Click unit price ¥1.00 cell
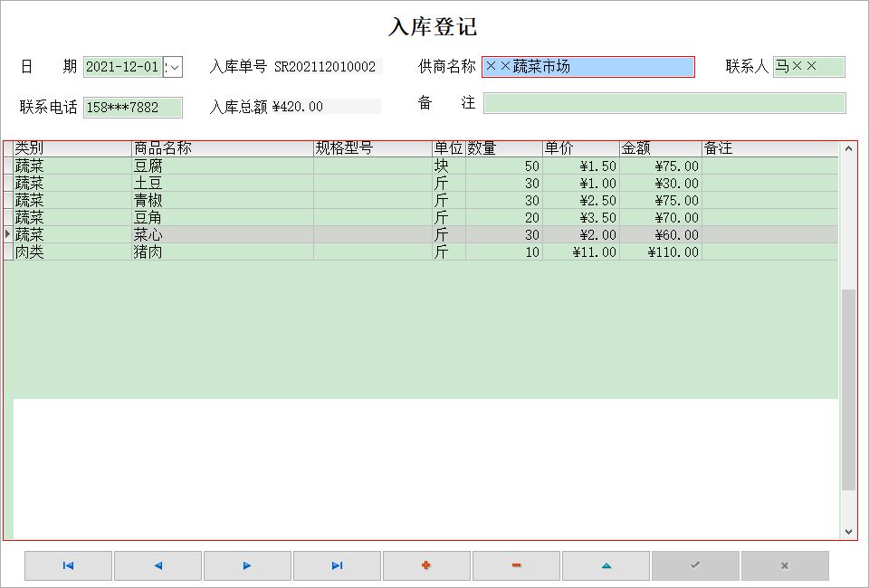The width and height of the screenshot is (869, 588). point(581,184)
